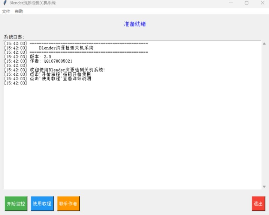Click the orange 联系作者 button
Image resolution: width=269 pixels, height=215 pixels.
(x=69, y=204)
